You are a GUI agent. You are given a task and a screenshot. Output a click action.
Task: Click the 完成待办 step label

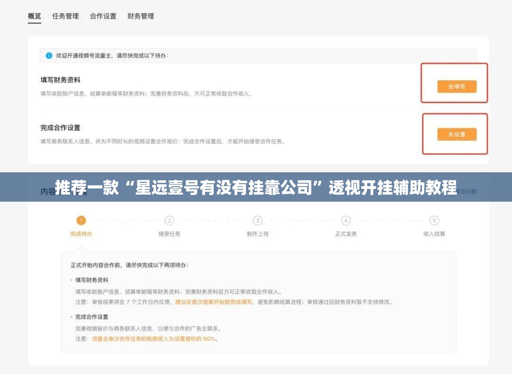81,234
